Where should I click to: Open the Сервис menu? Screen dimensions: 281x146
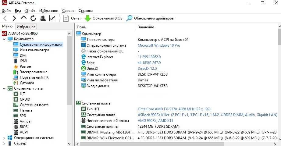pyautogui.click(x=68, y=11)
